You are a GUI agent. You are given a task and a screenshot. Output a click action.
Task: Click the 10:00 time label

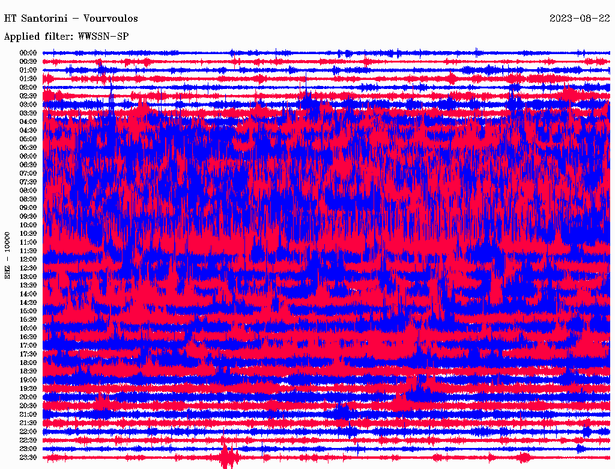point(28,225)
